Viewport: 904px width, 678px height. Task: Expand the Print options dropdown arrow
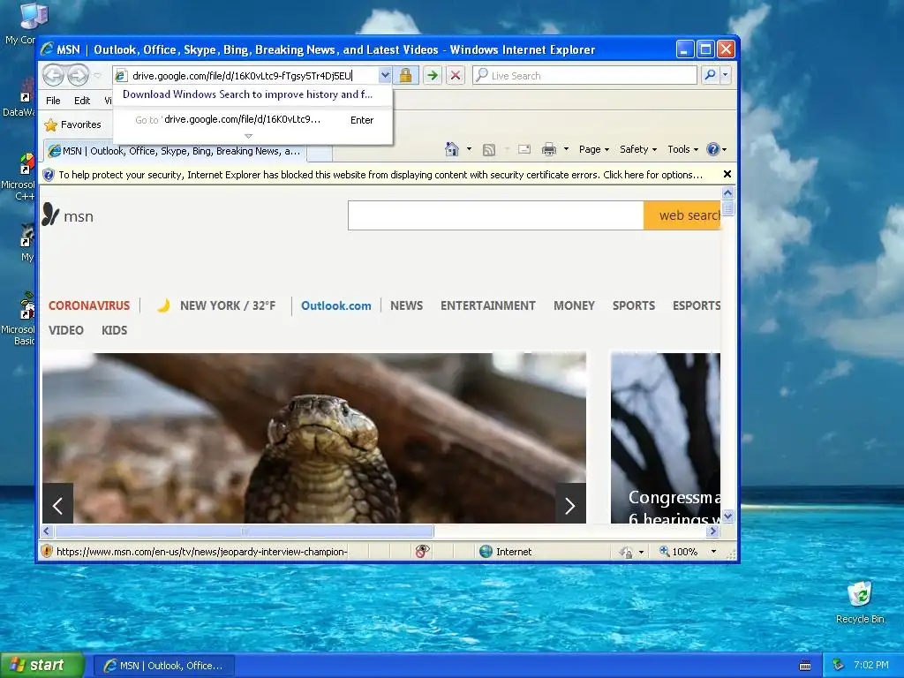(566, 149)
